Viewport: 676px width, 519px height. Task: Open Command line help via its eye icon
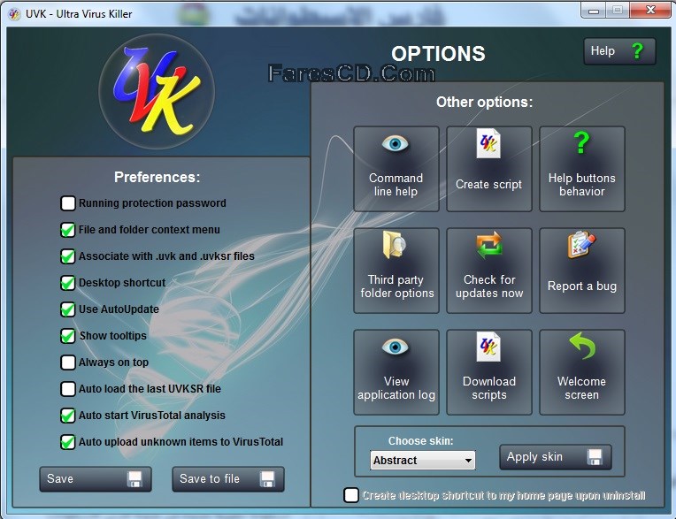tap(395, 143)
